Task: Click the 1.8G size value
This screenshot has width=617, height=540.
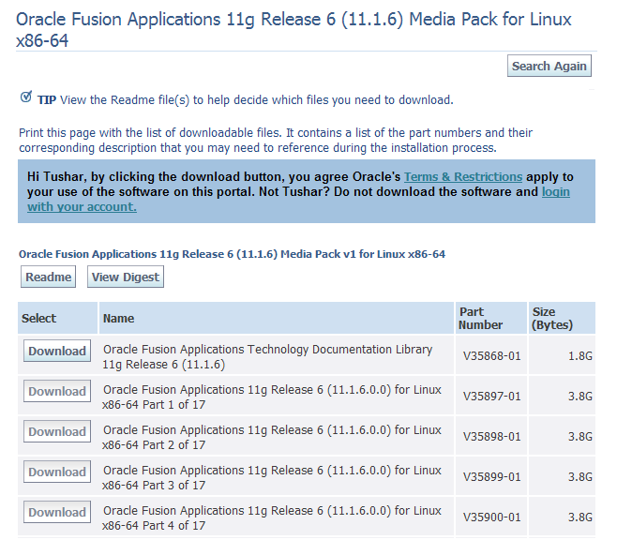Action: coord(580,356)
